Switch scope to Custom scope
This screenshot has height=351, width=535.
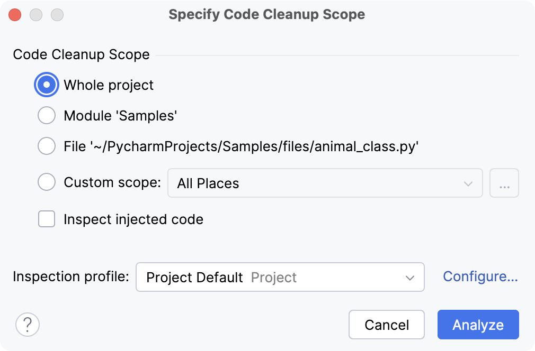tap(47, 182)
